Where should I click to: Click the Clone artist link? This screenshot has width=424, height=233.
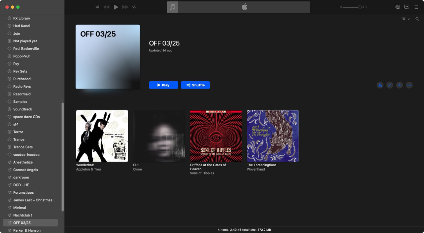137,169
